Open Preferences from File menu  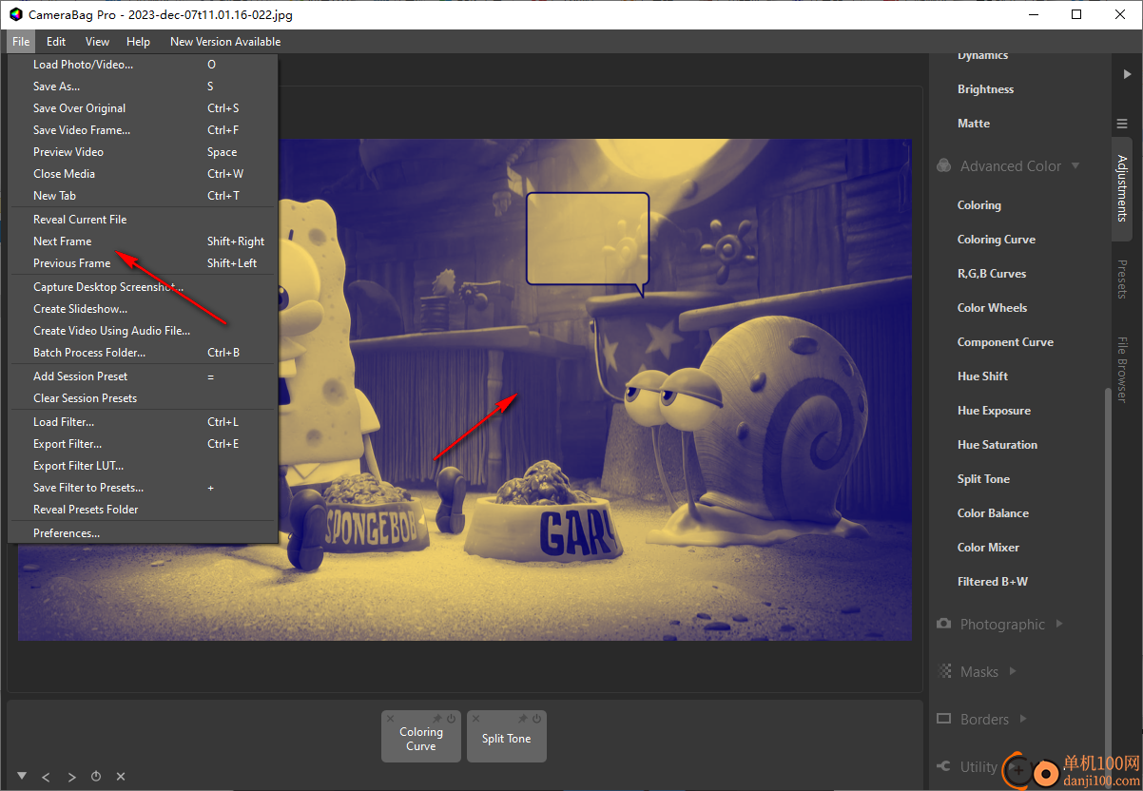(143, 533)
